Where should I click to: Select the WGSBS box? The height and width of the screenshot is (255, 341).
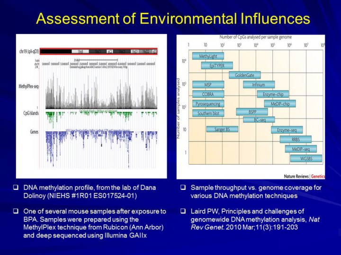(306, 159)
